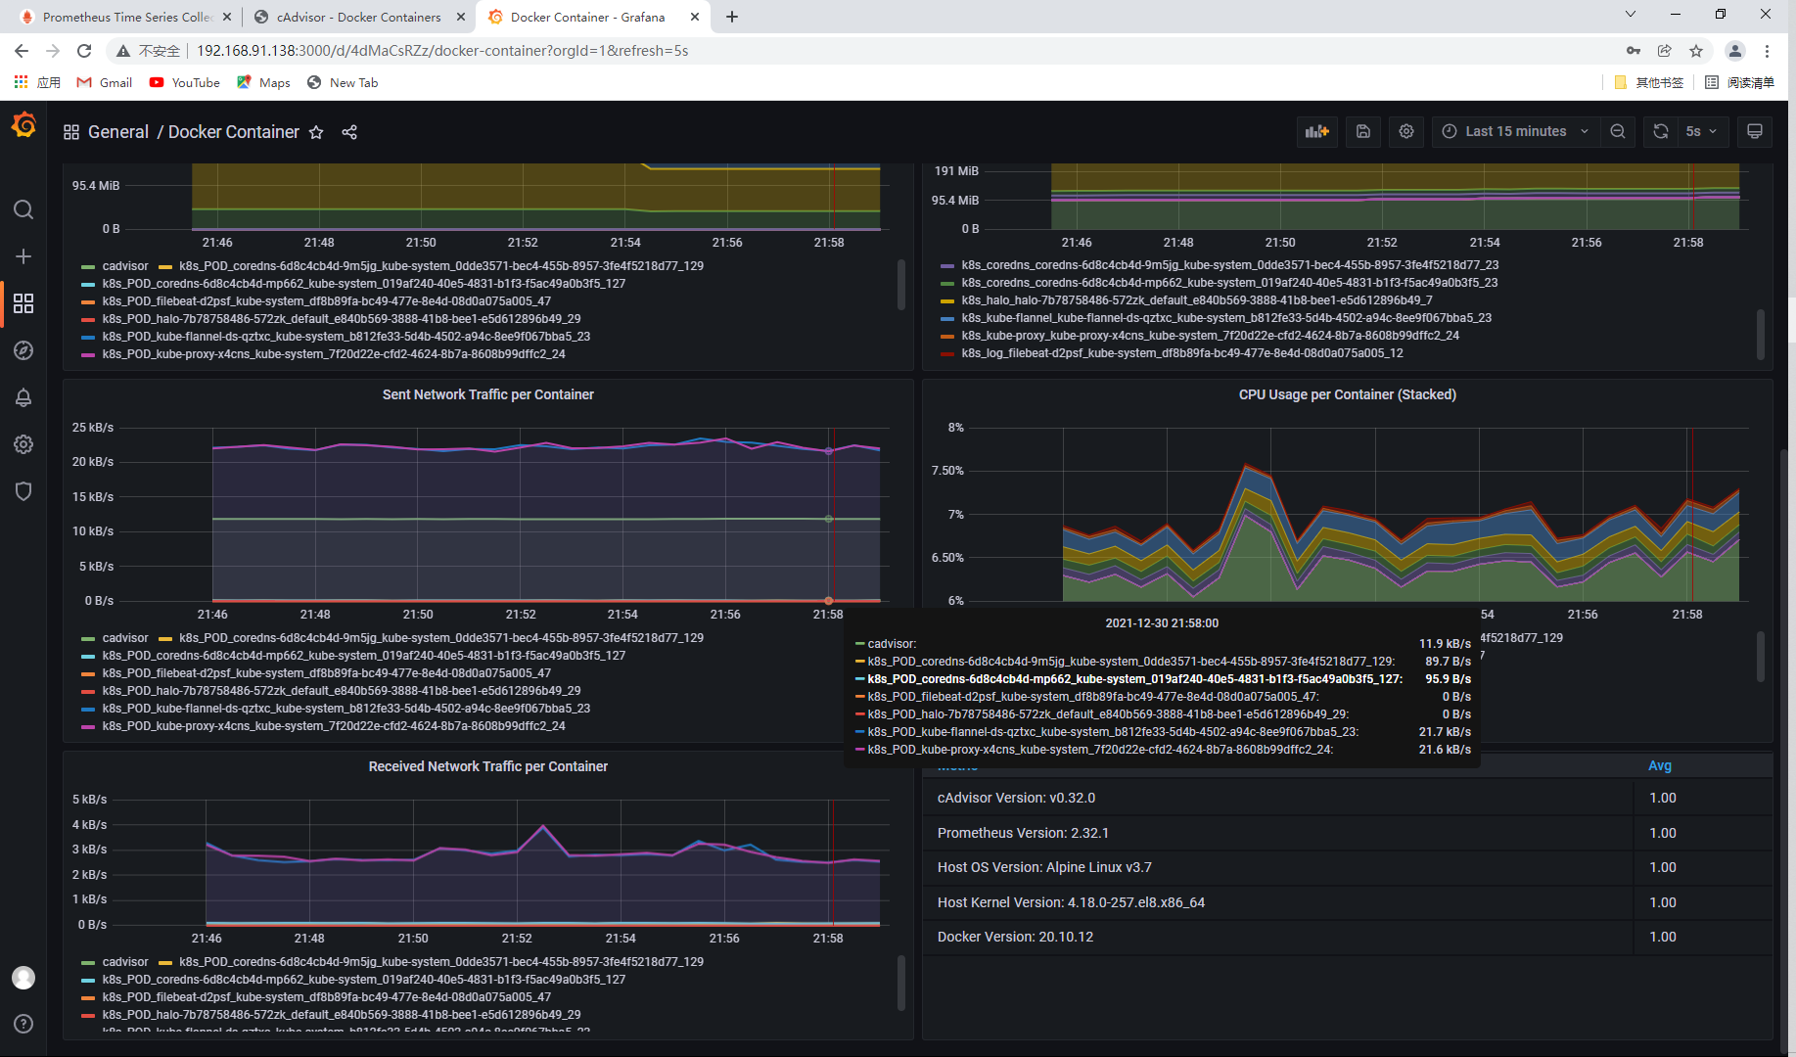Open the 其他书签 bookmarks folder

pyautogui.click(x=1649, y=83)
